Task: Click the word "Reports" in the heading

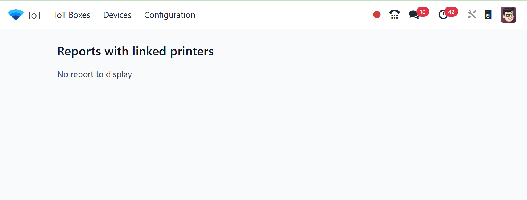Action: click(79, 51)
